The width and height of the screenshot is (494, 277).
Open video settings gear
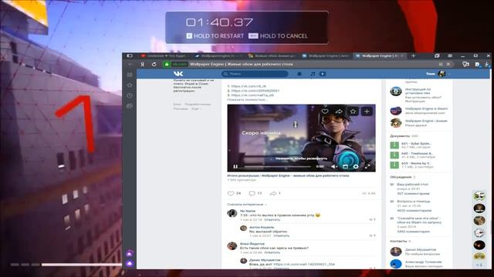356,166
